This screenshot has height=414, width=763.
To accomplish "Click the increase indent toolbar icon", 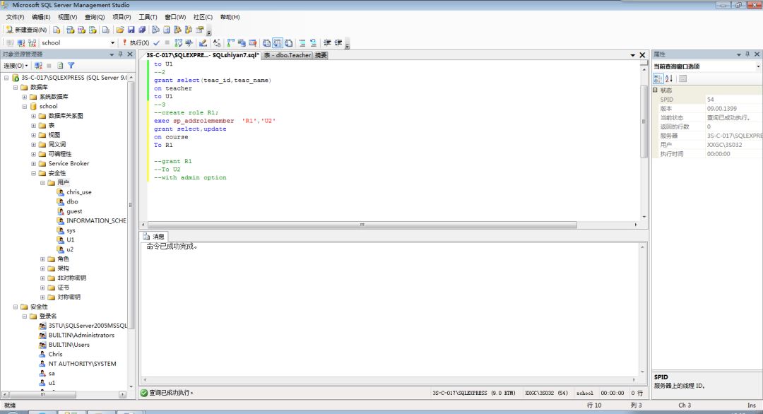I will [338, 42].
